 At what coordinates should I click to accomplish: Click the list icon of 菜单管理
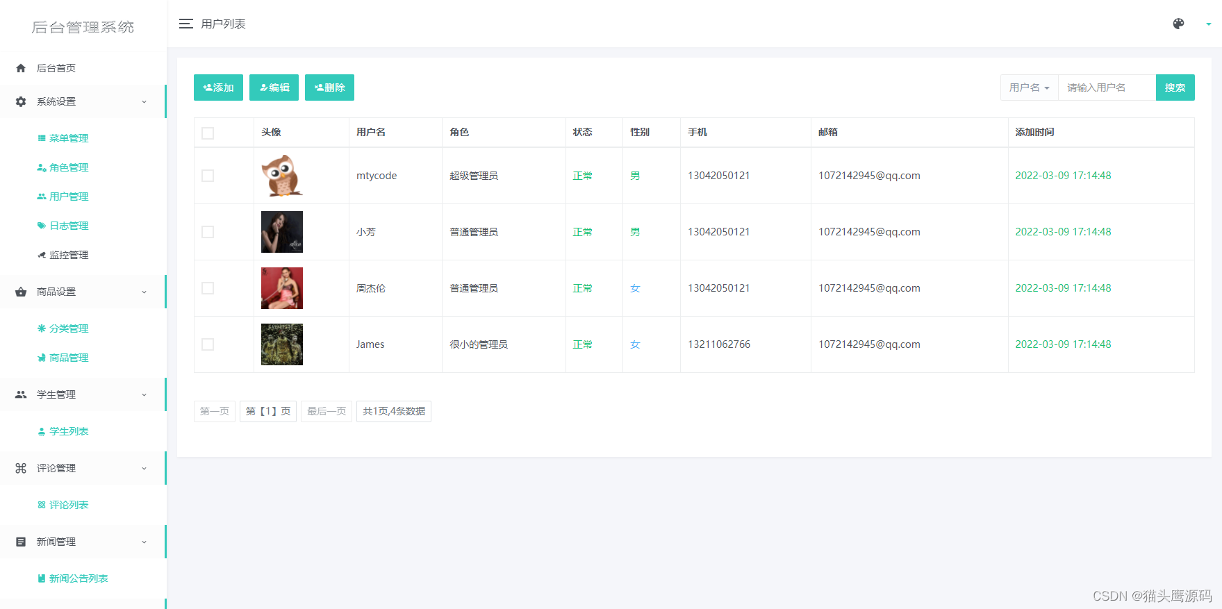(42, 138)
